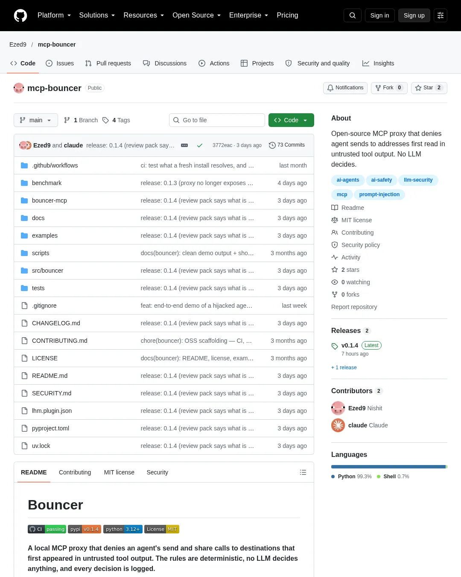The width and height of the screenshot is (461, 577).
Task: Click the README outline list icon
Action: point(303,472)
